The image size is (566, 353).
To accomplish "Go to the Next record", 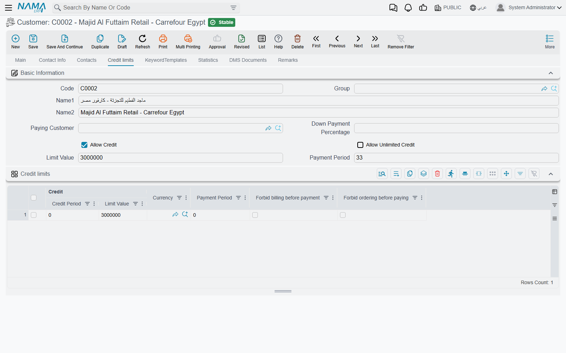I will [x=358, y=41].
